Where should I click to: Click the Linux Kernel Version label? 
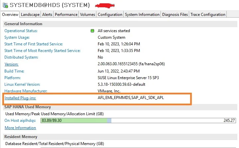22,84
